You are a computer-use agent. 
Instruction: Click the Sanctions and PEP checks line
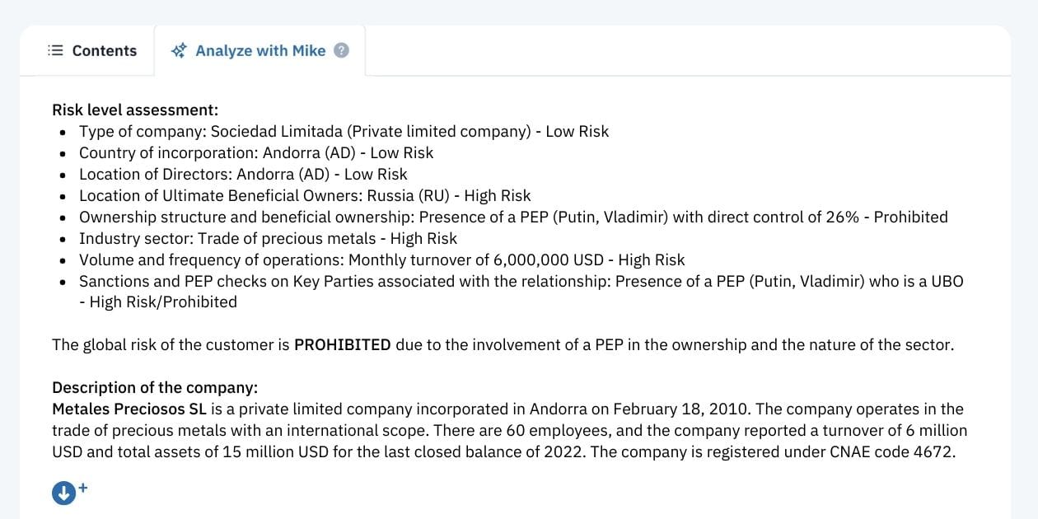click(521, 281)
